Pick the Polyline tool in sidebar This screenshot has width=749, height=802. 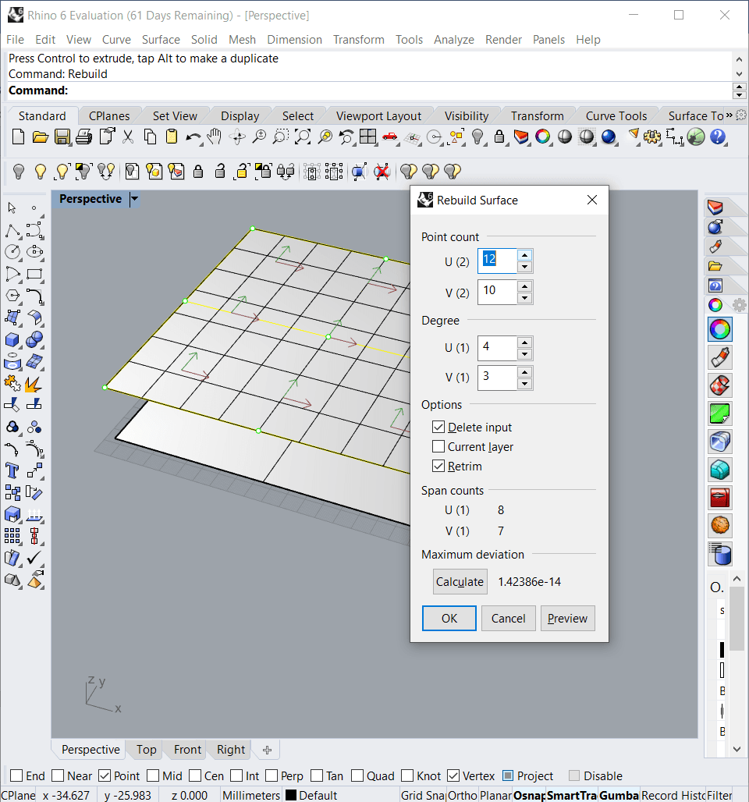pyautogui.click(x=12, y=230)
